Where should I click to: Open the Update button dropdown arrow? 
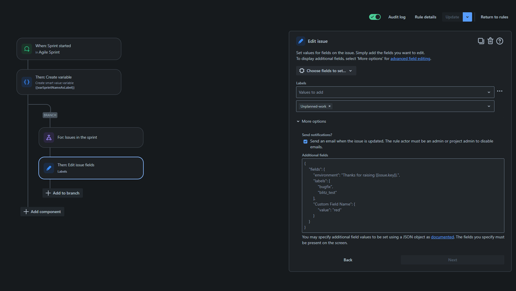tap(467, 17)
